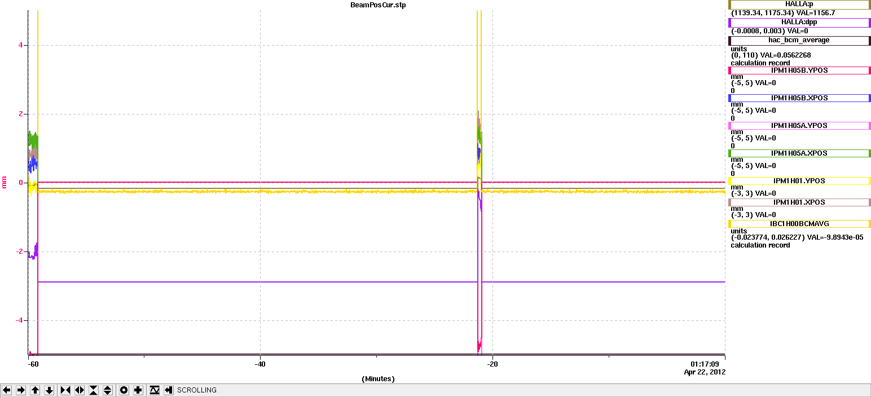The image size is (871, 397).
Task: Select the IPM1H05A.XPOS legend entry
Action: (799, 153)
